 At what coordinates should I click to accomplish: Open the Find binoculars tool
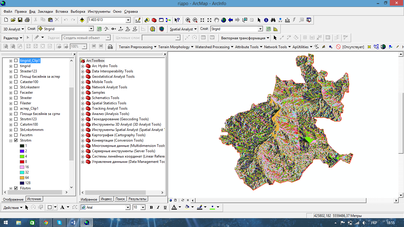pos(273,20)
